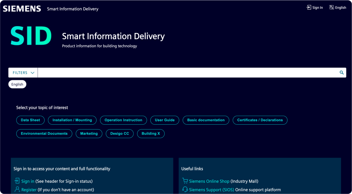Image resolution: width=352 pixels, height=194 pixels.
Task: Pick the Desigo CC topic
Action: pos(120,134)
